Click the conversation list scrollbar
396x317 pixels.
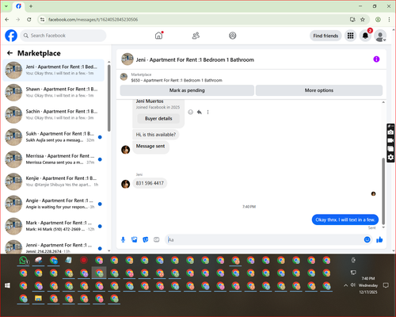tap(109, 98)
